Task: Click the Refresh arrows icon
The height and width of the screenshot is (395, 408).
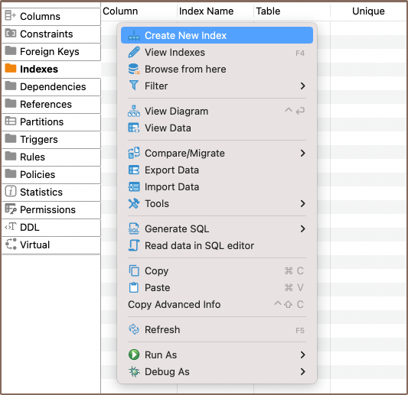Action: (134, 329)
